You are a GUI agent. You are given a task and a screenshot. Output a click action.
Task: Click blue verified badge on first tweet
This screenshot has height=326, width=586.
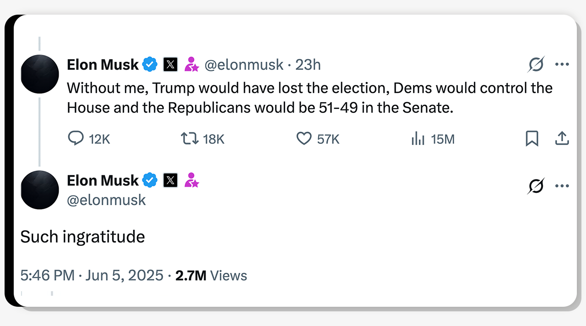click(x=150, y=65)
